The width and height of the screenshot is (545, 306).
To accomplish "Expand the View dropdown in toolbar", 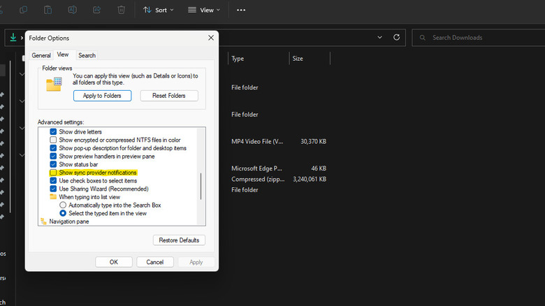I will pyautogui.click(x=204, y=10).
